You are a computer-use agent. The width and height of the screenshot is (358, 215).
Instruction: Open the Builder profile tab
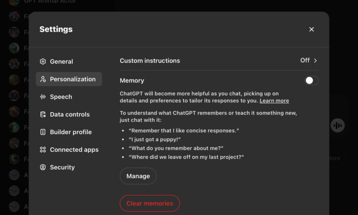[69, 132]
